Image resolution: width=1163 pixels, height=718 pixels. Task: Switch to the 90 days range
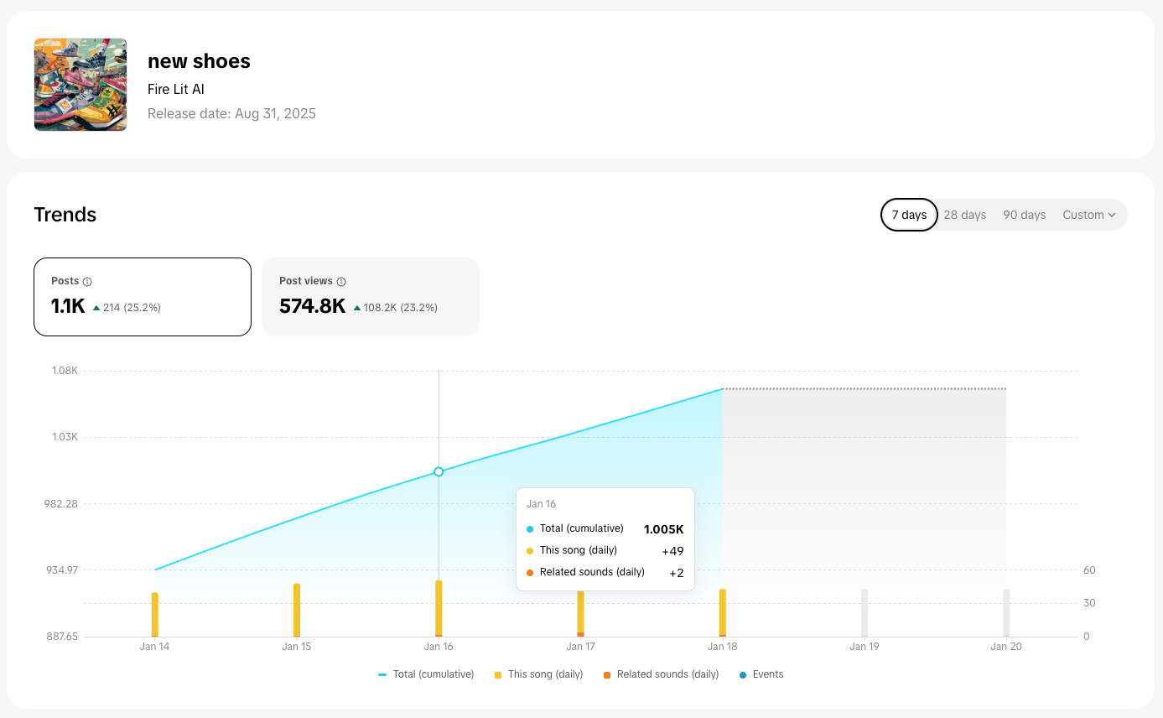pyautogui.click(x=1024, y=215)
